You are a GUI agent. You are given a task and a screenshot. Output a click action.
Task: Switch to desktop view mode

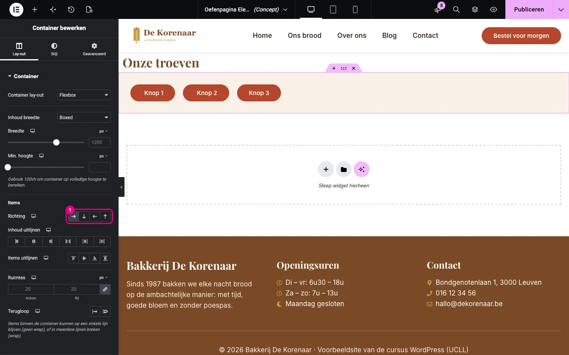(x=311, y=9)
